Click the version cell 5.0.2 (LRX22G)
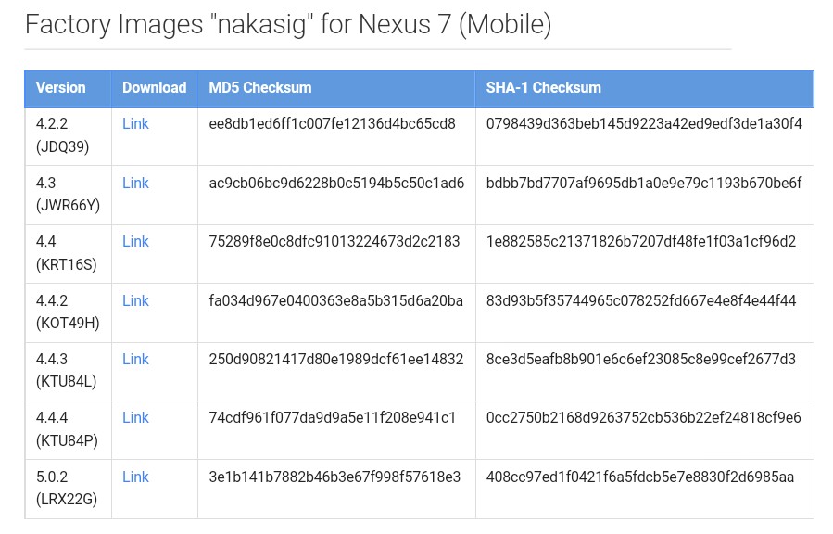The width and height of the screenshot is (833, 534). point(67,489)
